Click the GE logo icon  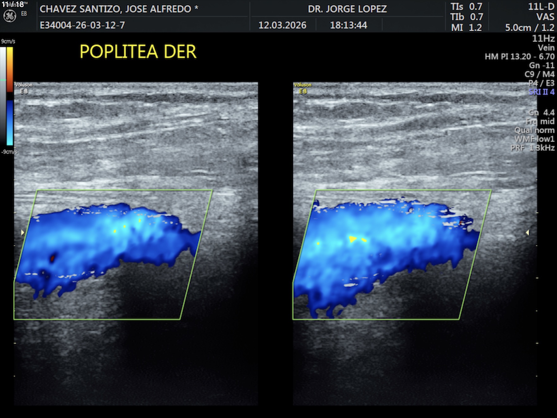tap(9, 16)
